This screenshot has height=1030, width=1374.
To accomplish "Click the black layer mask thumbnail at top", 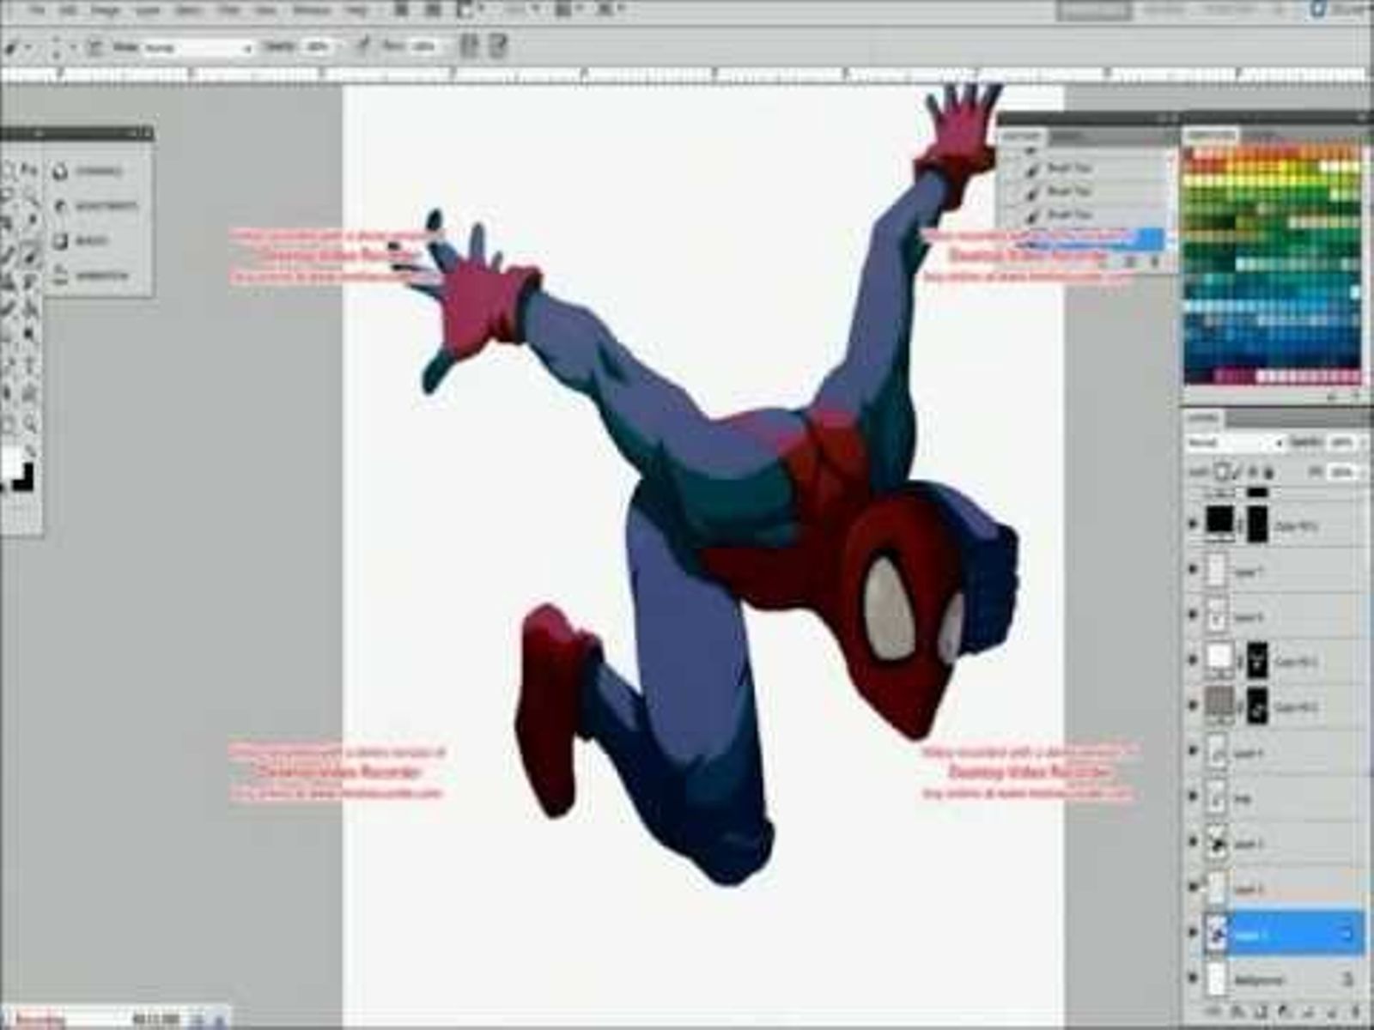I will pos(1257,524).
